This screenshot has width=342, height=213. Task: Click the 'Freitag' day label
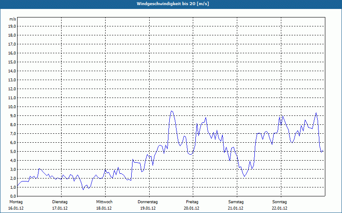pyautogui.click(x=192, y=202)
